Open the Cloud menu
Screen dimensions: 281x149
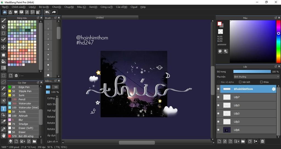[134, 7]
